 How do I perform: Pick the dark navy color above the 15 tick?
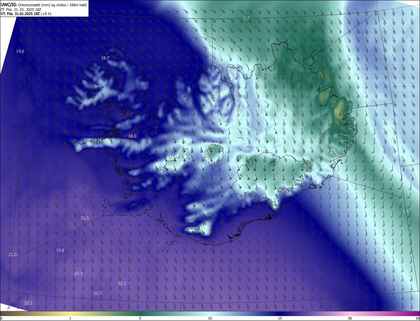pos(280,314)
